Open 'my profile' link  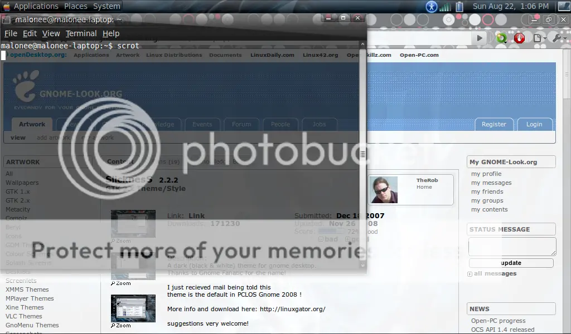tap(486, 174)
